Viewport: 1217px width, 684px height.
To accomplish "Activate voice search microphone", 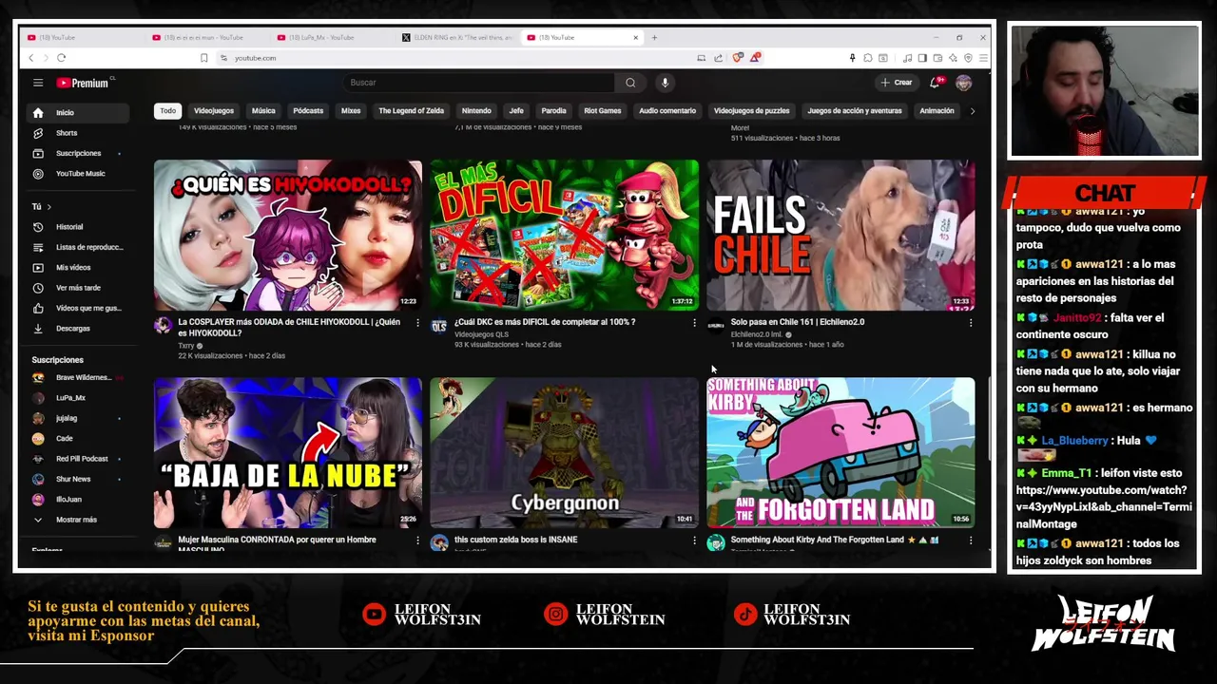I will point(665,83).
